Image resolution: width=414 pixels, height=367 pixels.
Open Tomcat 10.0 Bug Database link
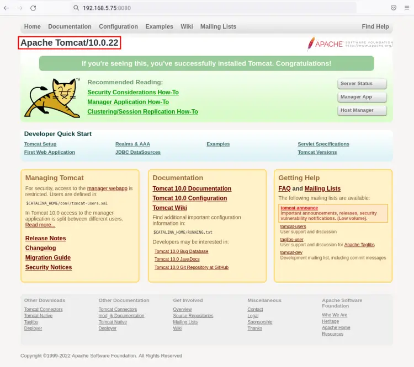pos(181,251)
